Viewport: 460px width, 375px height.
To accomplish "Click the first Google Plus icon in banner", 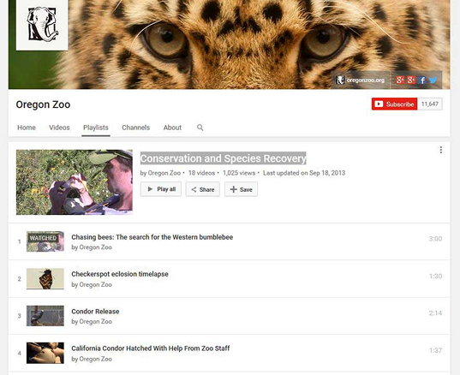I will click(x=400, y=80).
